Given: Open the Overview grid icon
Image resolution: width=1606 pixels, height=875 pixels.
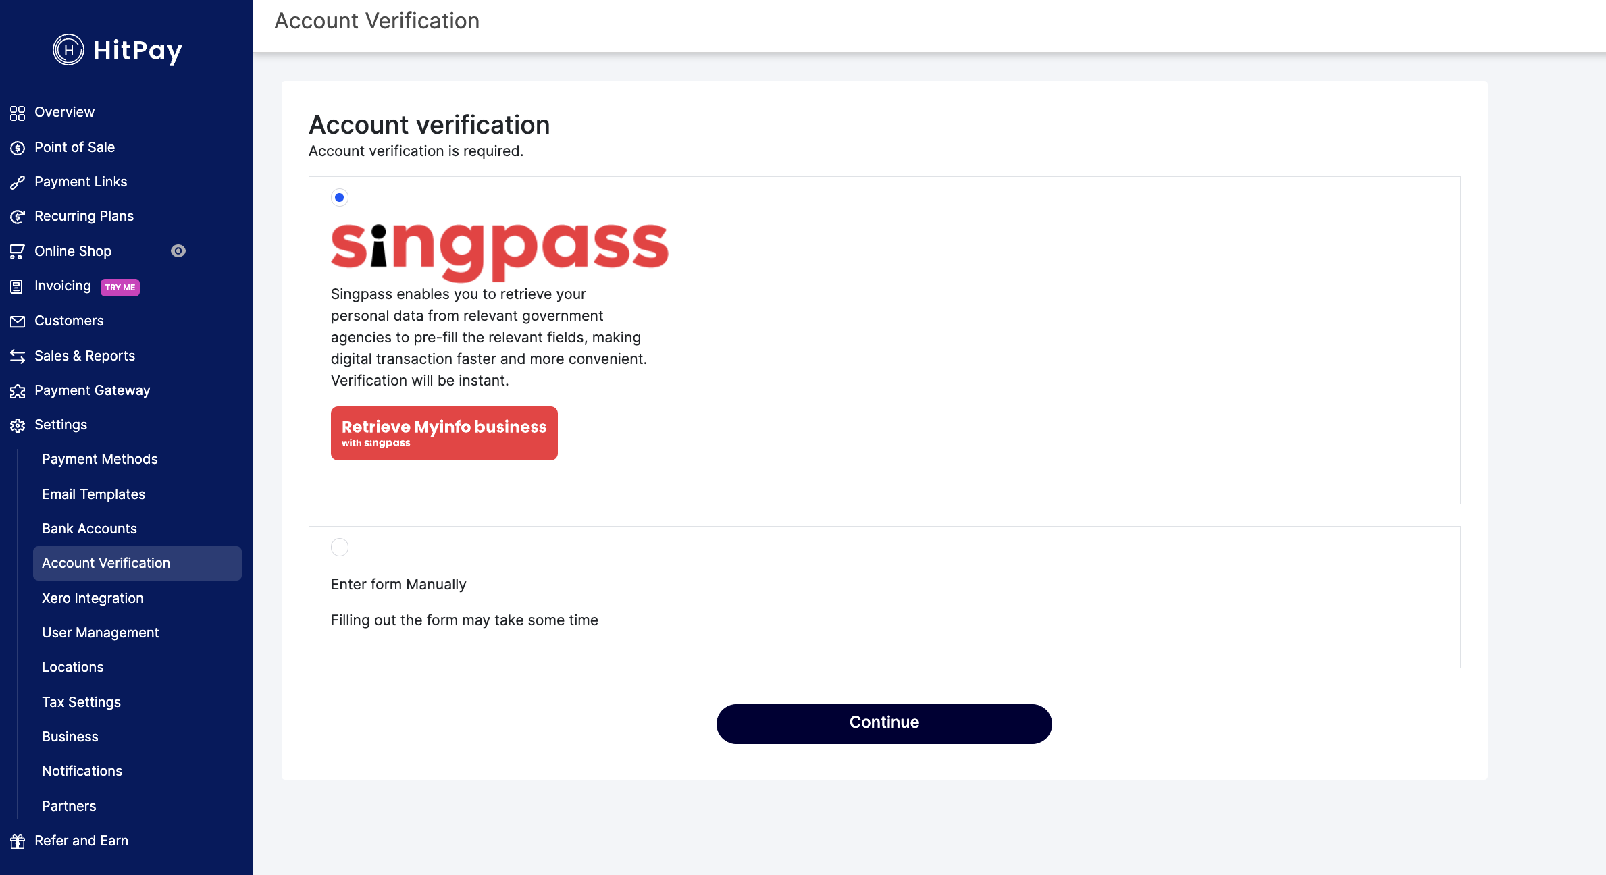Looking at the screenshot, I should click(18, 113).
